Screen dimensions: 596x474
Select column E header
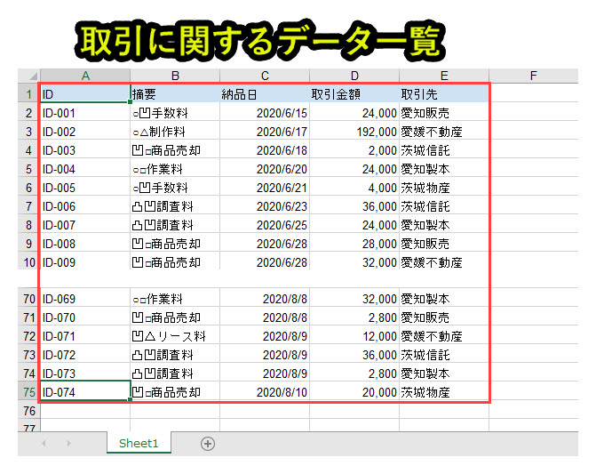click(x=444, y=76)
